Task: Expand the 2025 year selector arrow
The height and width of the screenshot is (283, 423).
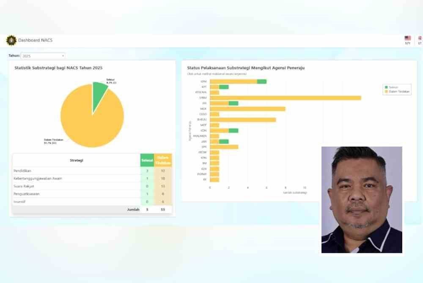Action: pyautogui.click(x=63, y=55)
